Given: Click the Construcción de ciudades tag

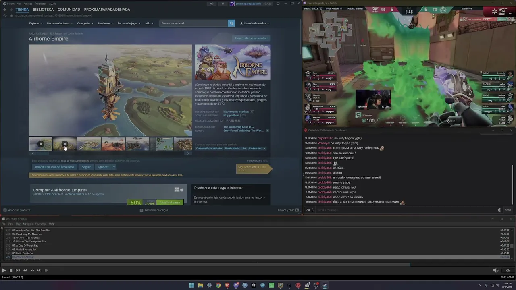Looking at the screenshot, I should click(209, 149).
